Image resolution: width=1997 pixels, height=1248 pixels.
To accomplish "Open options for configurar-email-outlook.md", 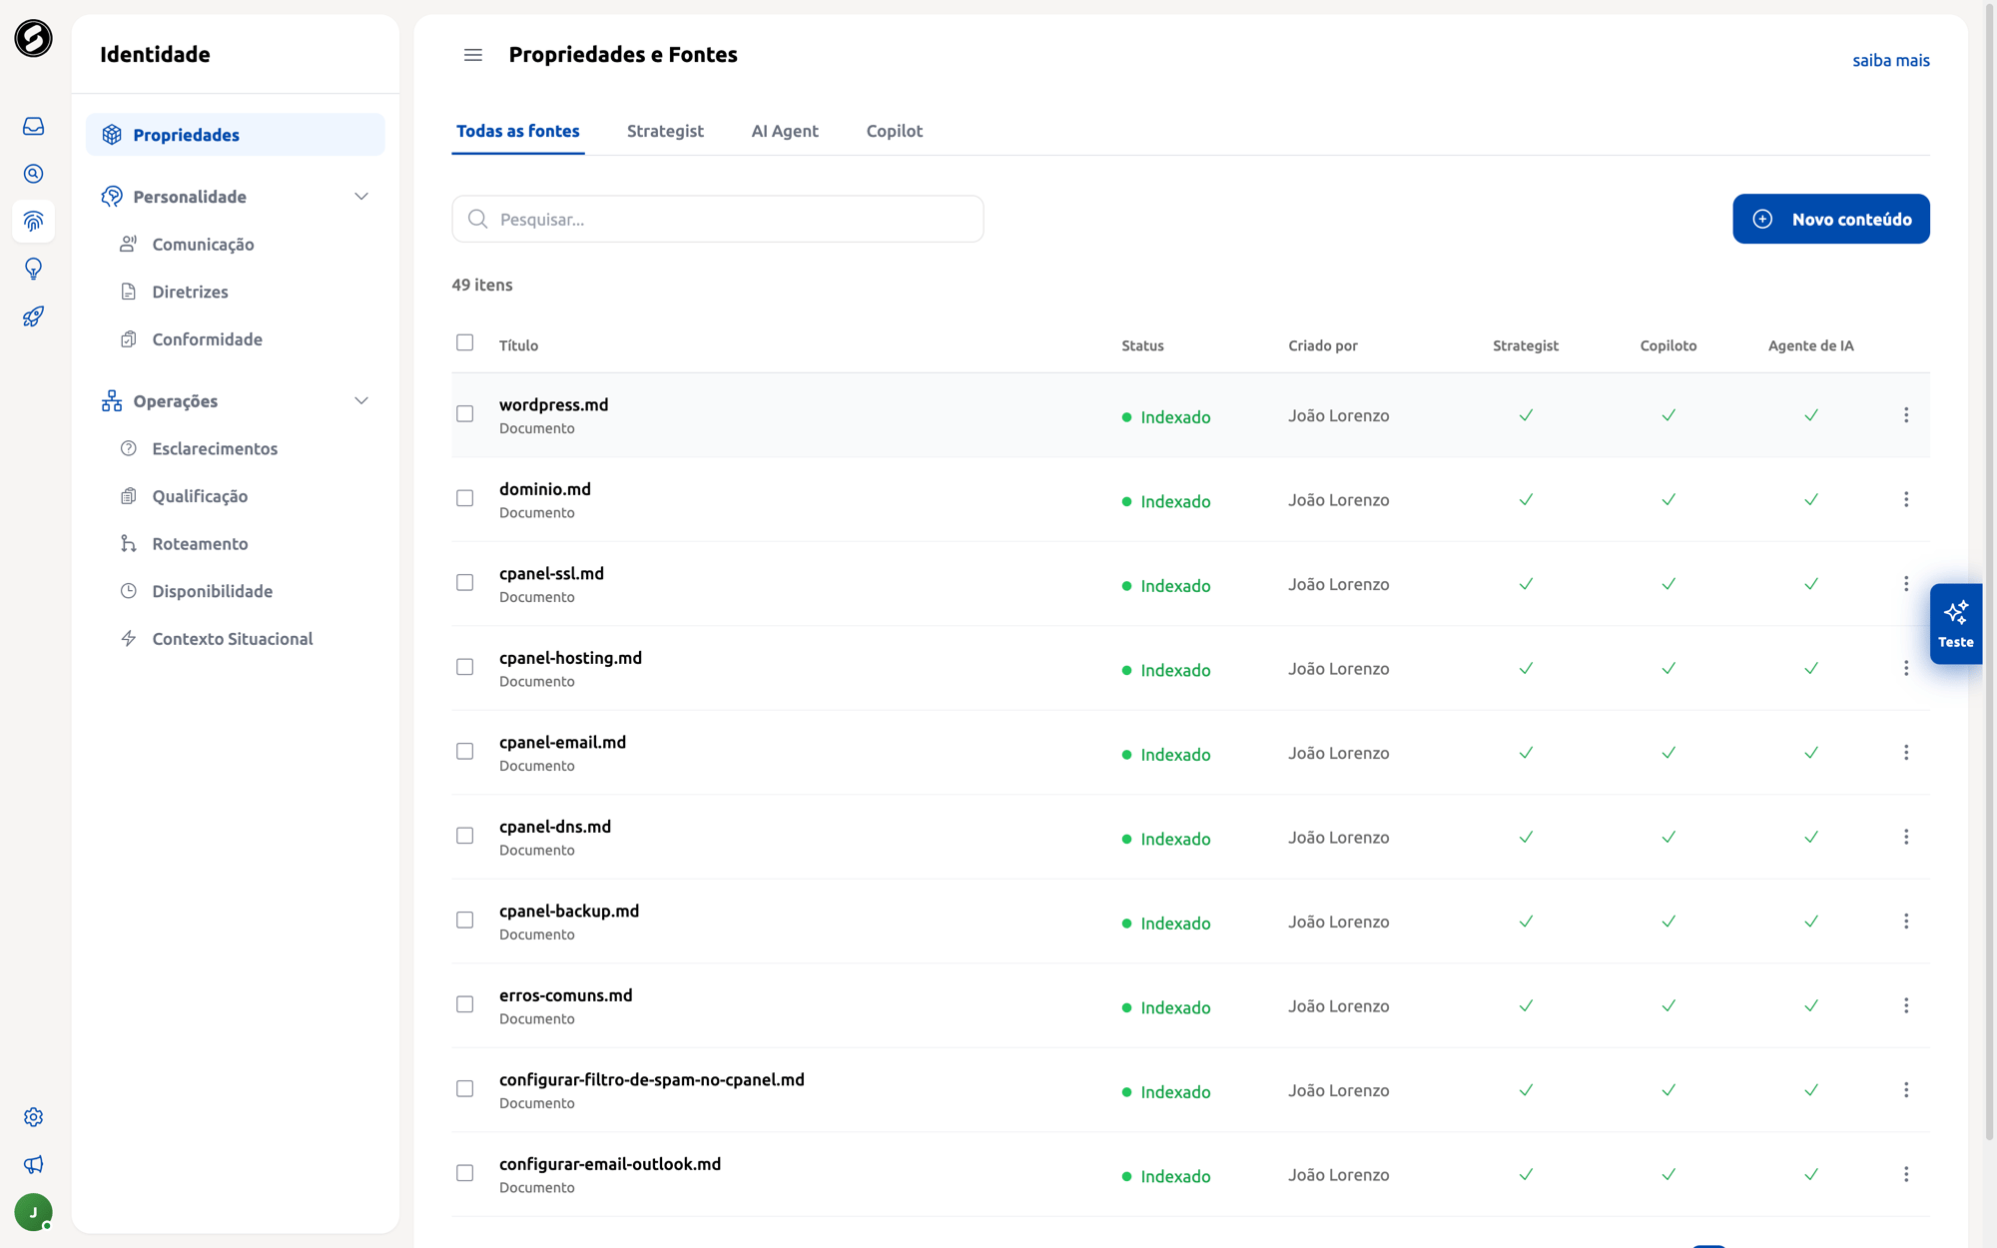I will point(1905,1174).
